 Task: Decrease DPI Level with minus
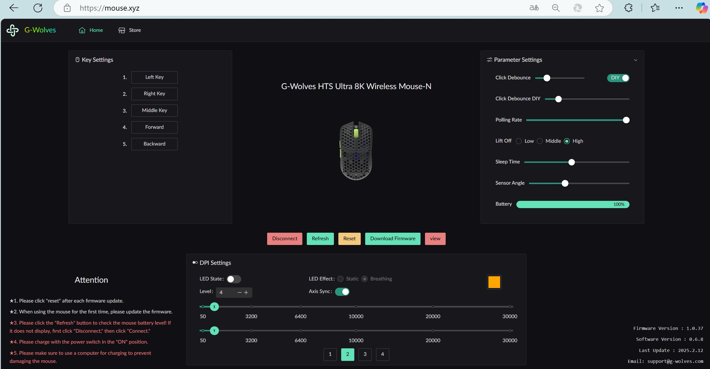click(239, 292)
